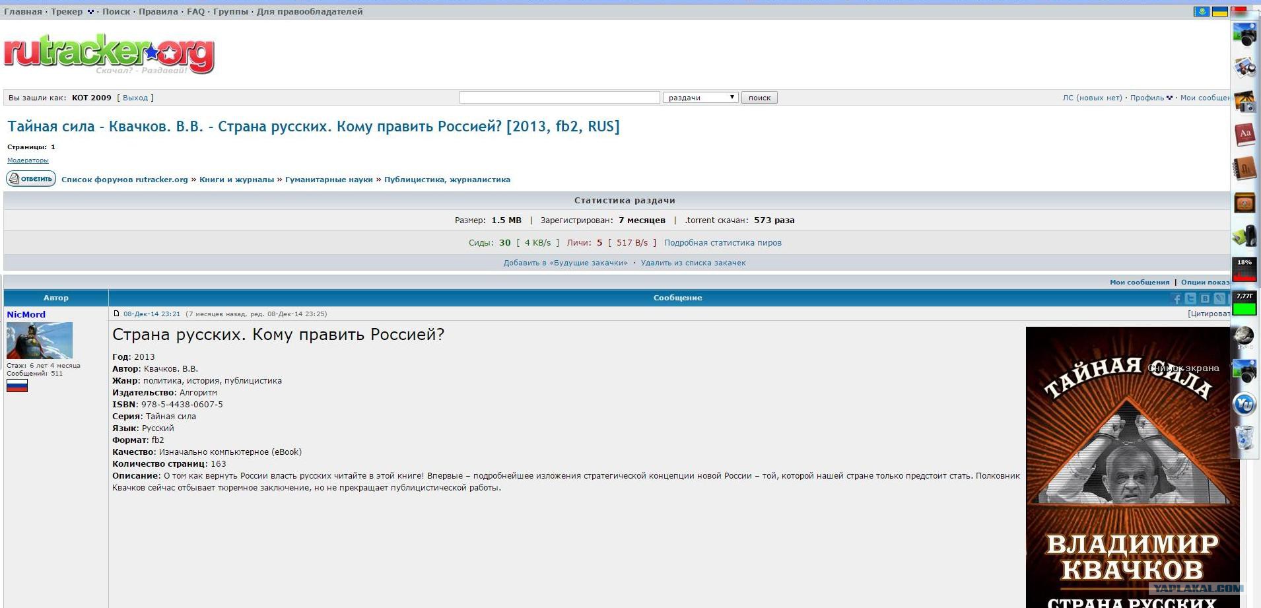Image resolution: width=1261 pixels, height=608 pixels.
Task: Open Группы in the top menu
Action: pyautogui.click(x=231, y=12)
